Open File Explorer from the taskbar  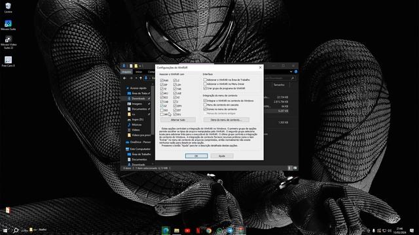click(x=177, y=230)
